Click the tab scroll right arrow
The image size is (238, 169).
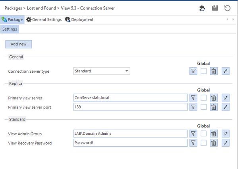233,19
